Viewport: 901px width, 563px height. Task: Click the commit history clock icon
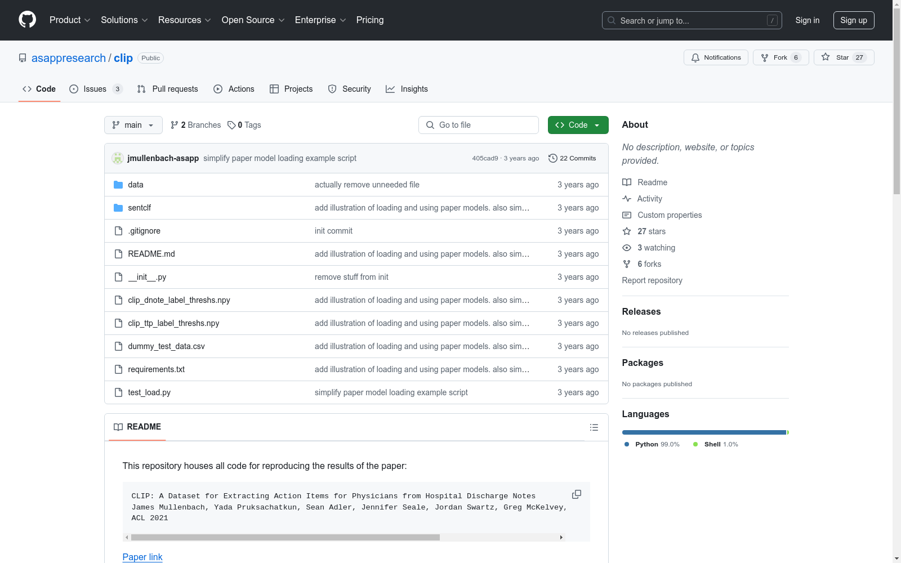pos(553,158)
